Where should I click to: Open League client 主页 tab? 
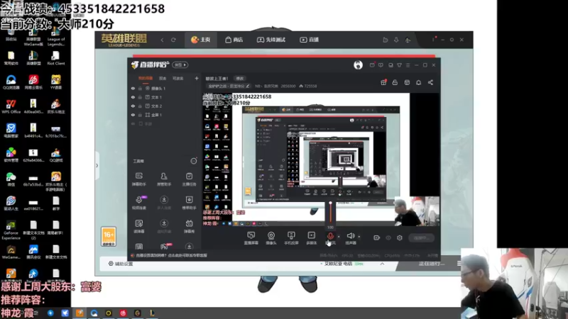pos(200,40)
